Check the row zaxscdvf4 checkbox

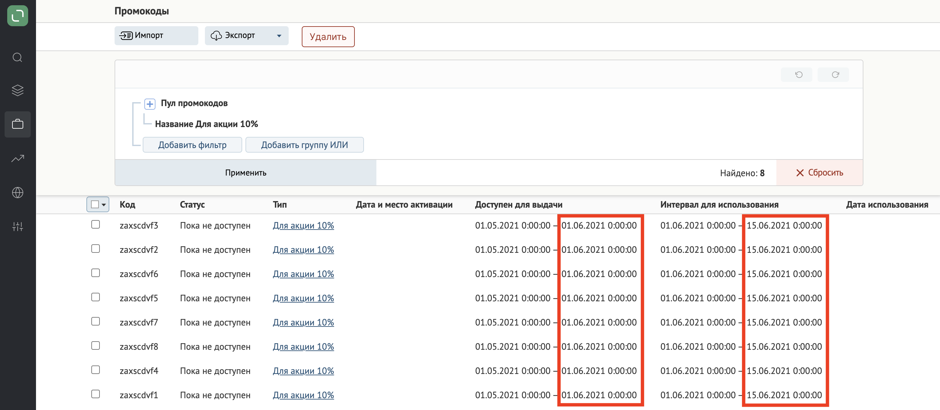[x=96, y=370]
